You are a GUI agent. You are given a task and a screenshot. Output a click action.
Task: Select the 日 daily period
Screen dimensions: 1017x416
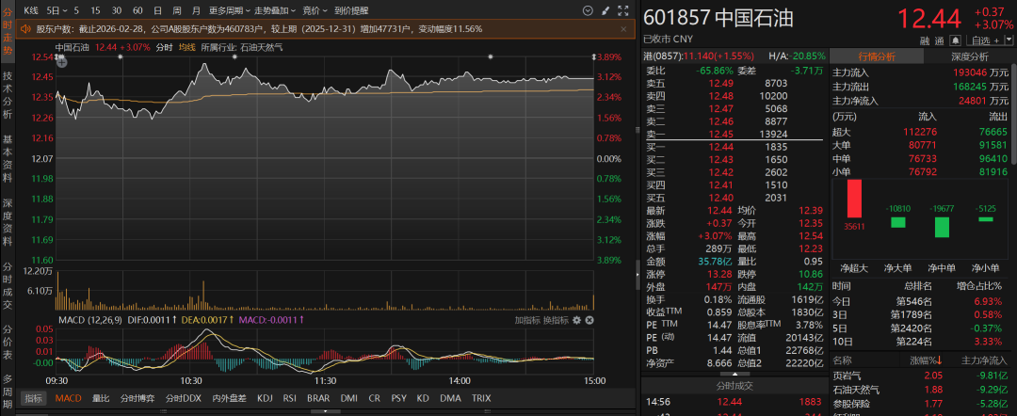157,10
